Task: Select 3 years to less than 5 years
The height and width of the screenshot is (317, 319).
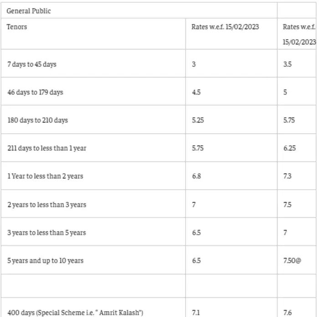Action: [x=46, y=233]
